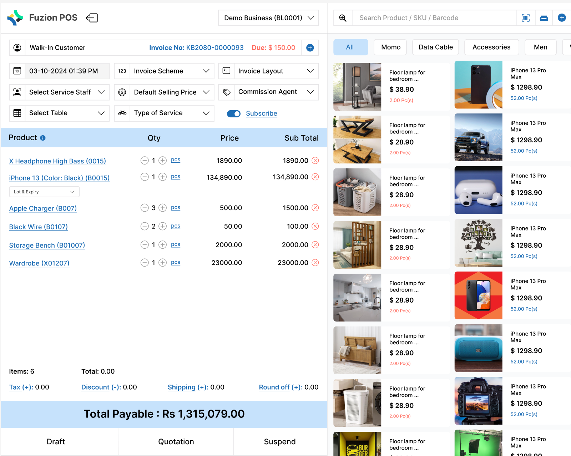Remove Storage Bench from invoice
The image size is (571, 456).
coord(315,245)
